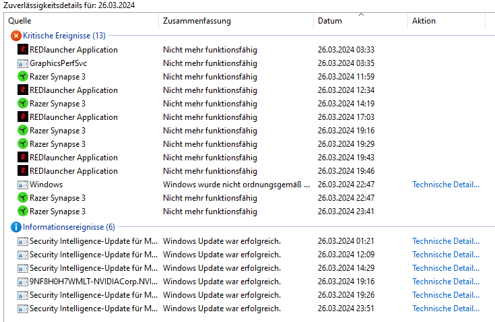Click Razer Synapse icon in 23:41 row
495x322 pixels.
(23, 212)
